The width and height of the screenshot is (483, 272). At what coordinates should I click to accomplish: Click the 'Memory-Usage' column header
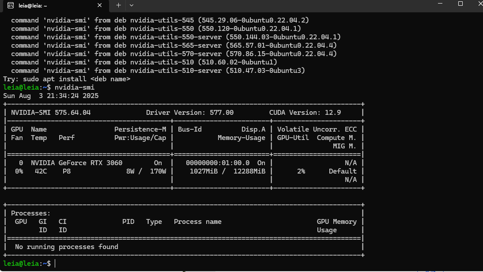[241, 138]
